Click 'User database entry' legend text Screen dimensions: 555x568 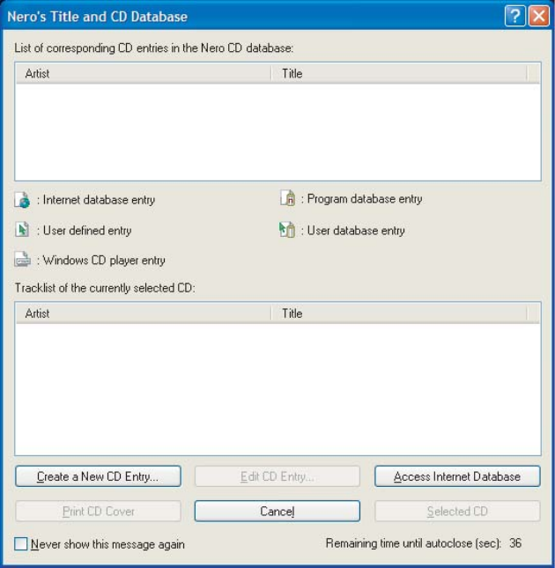[x=356, y=231]
